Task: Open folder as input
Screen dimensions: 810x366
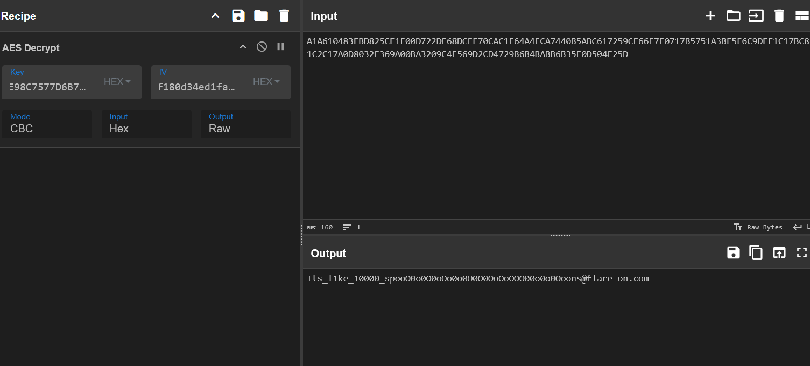Action: (733, 16)
